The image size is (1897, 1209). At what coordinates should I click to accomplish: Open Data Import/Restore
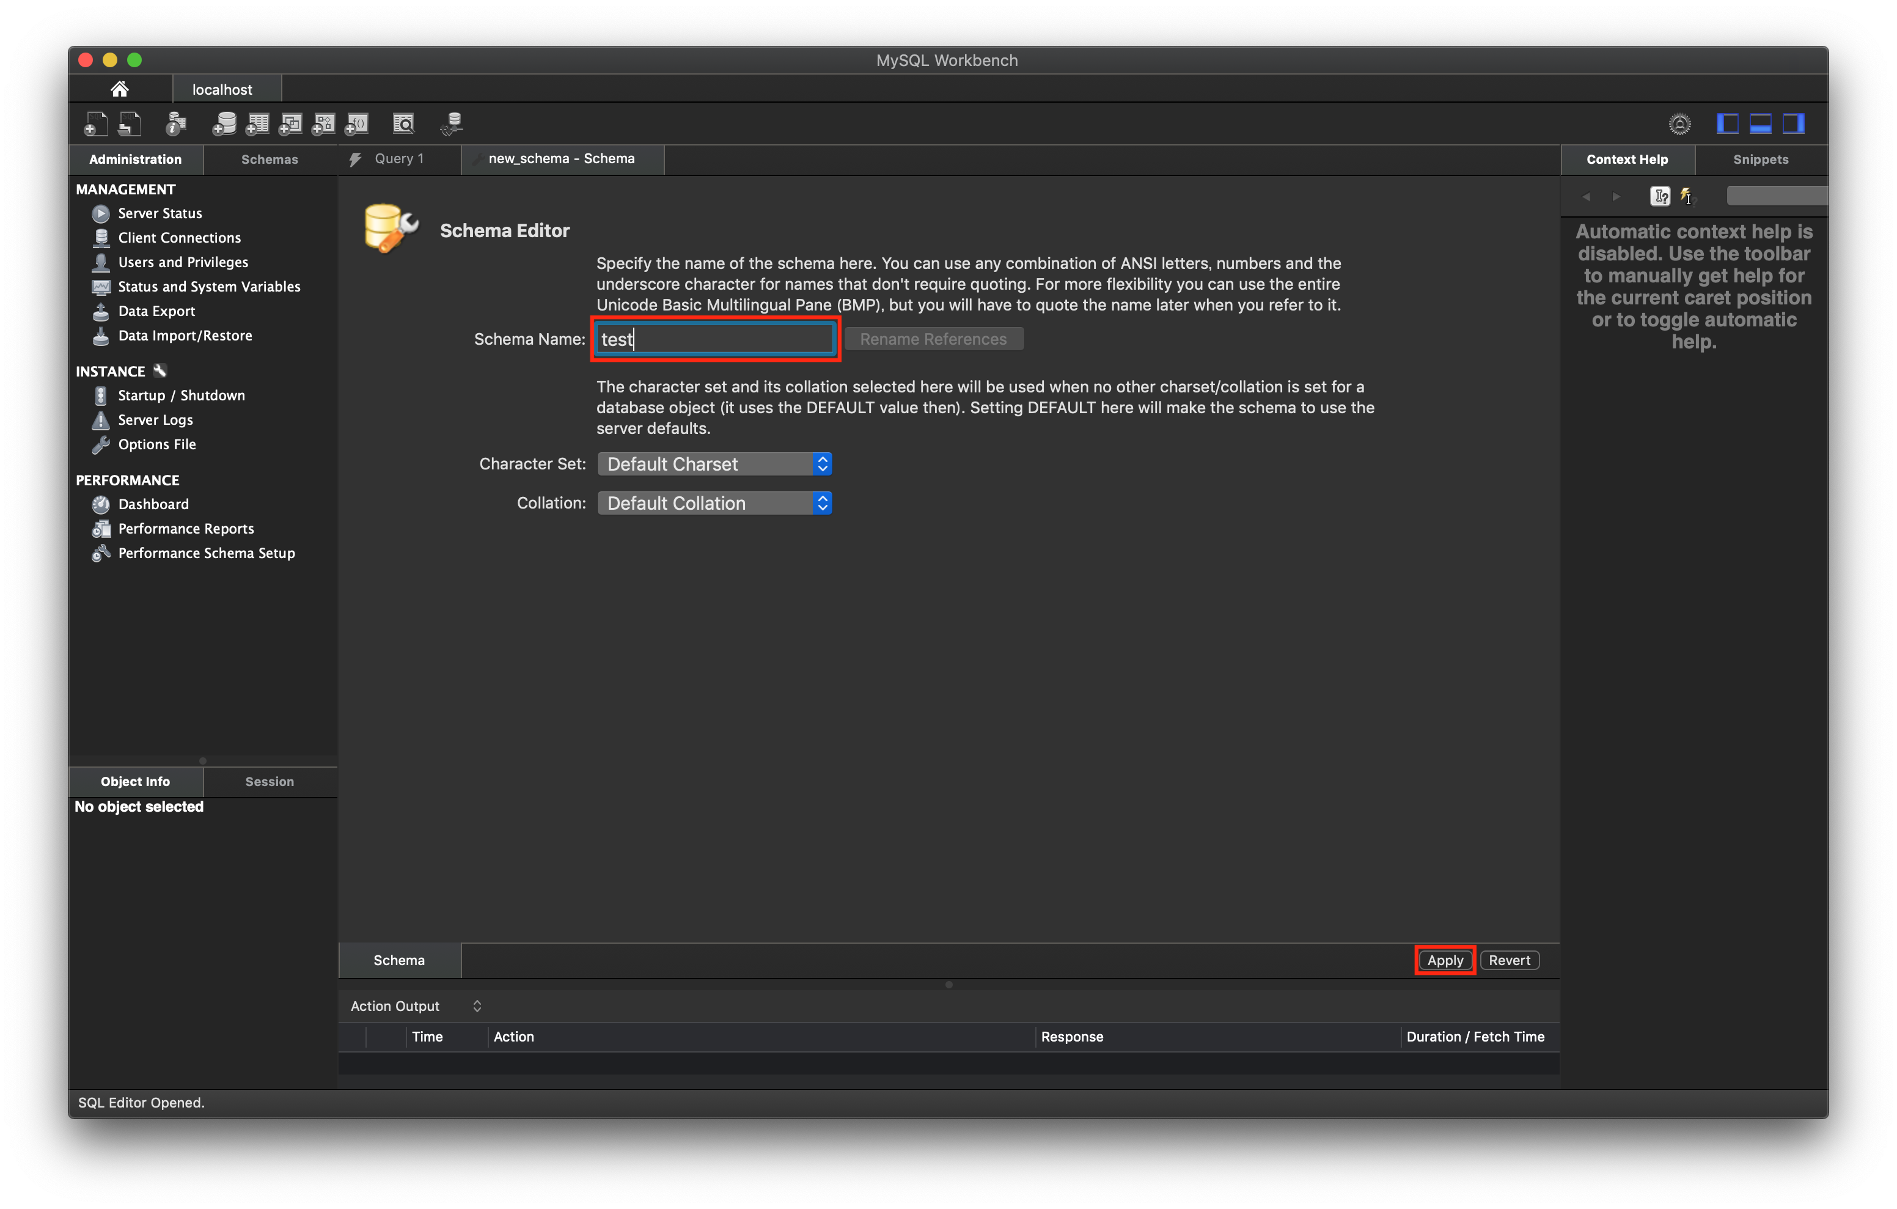pos(185,335)
